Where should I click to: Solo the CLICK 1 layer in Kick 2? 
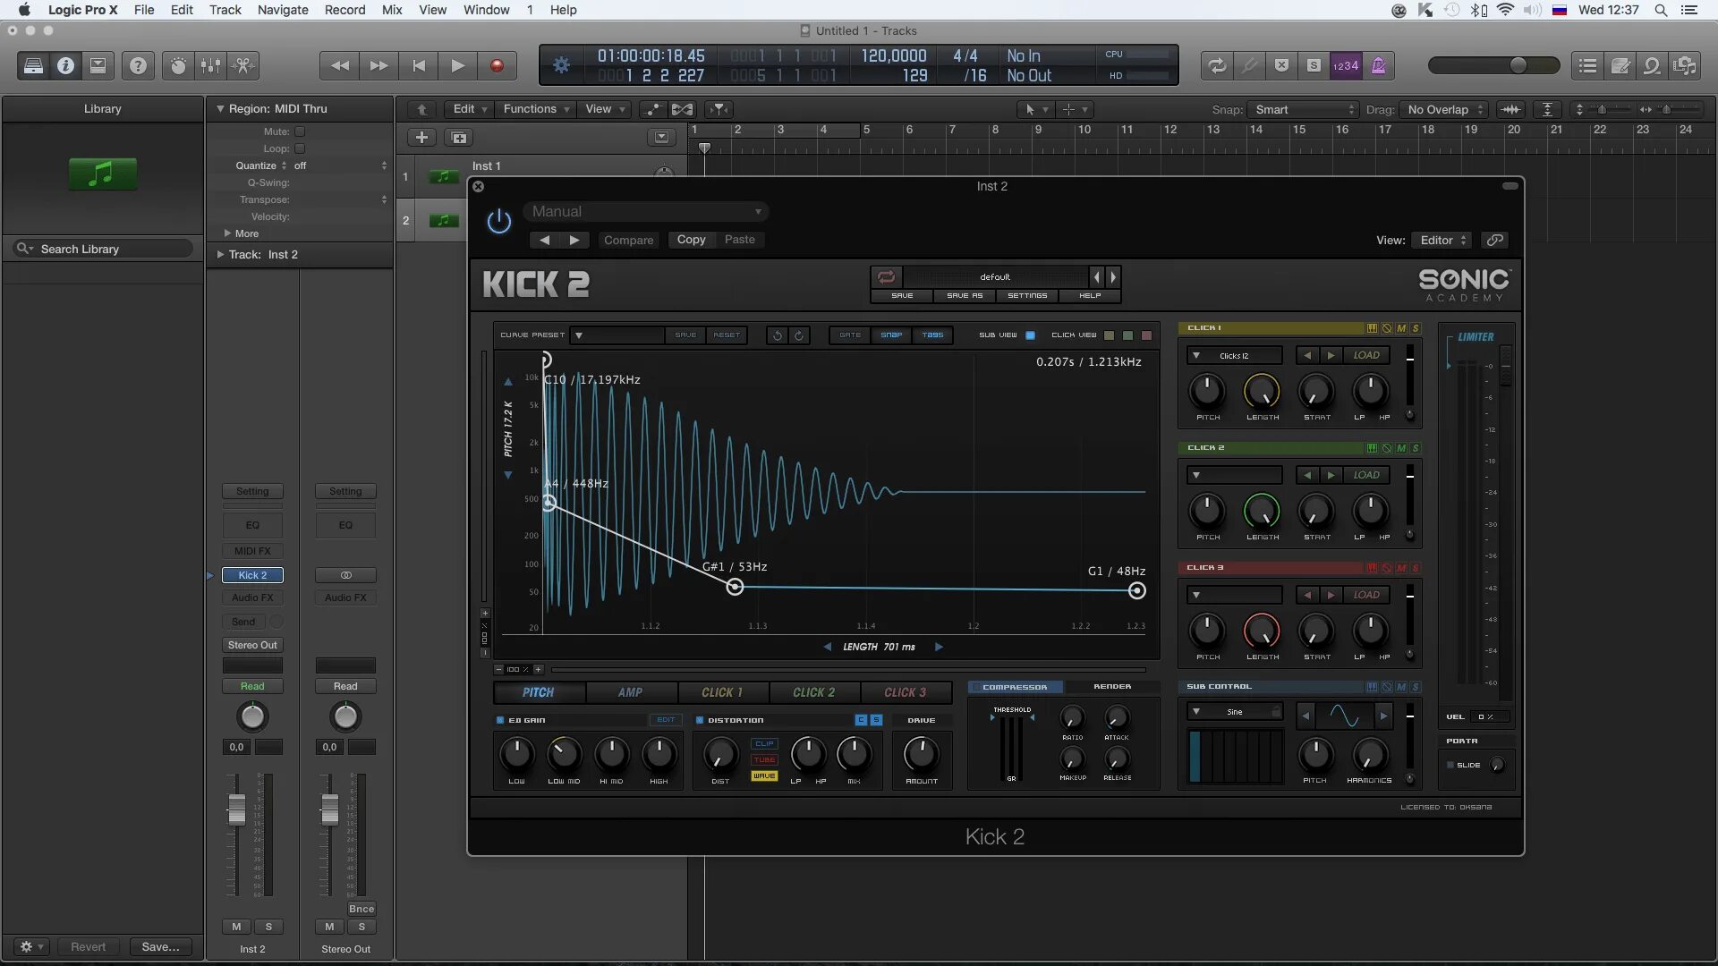pyautogui.click(x=1415, y=328)
